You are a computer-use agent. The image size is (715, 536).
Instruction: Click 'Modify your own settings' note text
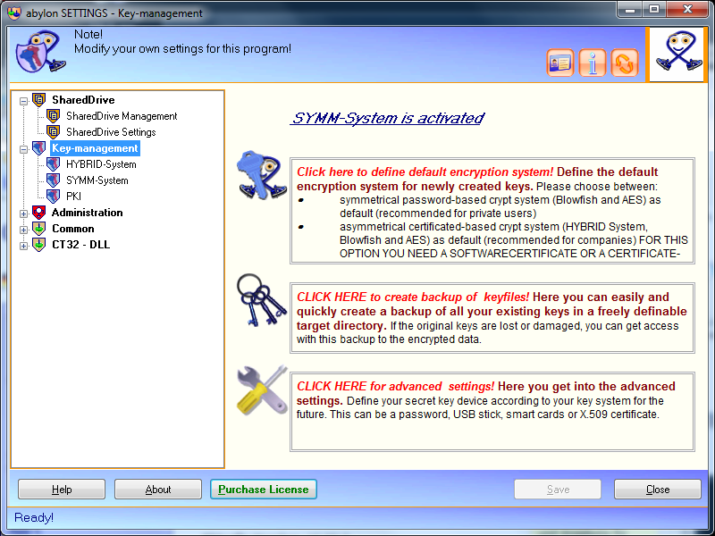pos(182,49)
